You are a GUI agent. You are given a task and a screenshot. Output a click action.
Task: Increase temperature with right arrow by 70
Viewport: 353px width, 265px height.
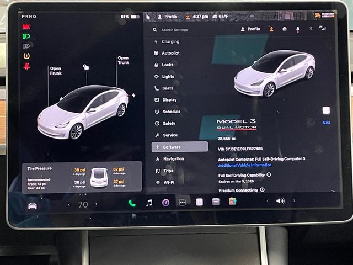[x=97, y=204]
